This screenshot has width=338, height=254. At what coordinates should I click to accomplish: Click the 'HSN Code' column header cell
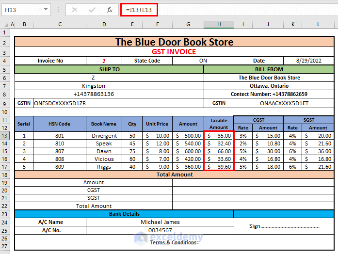click(60, 124)
